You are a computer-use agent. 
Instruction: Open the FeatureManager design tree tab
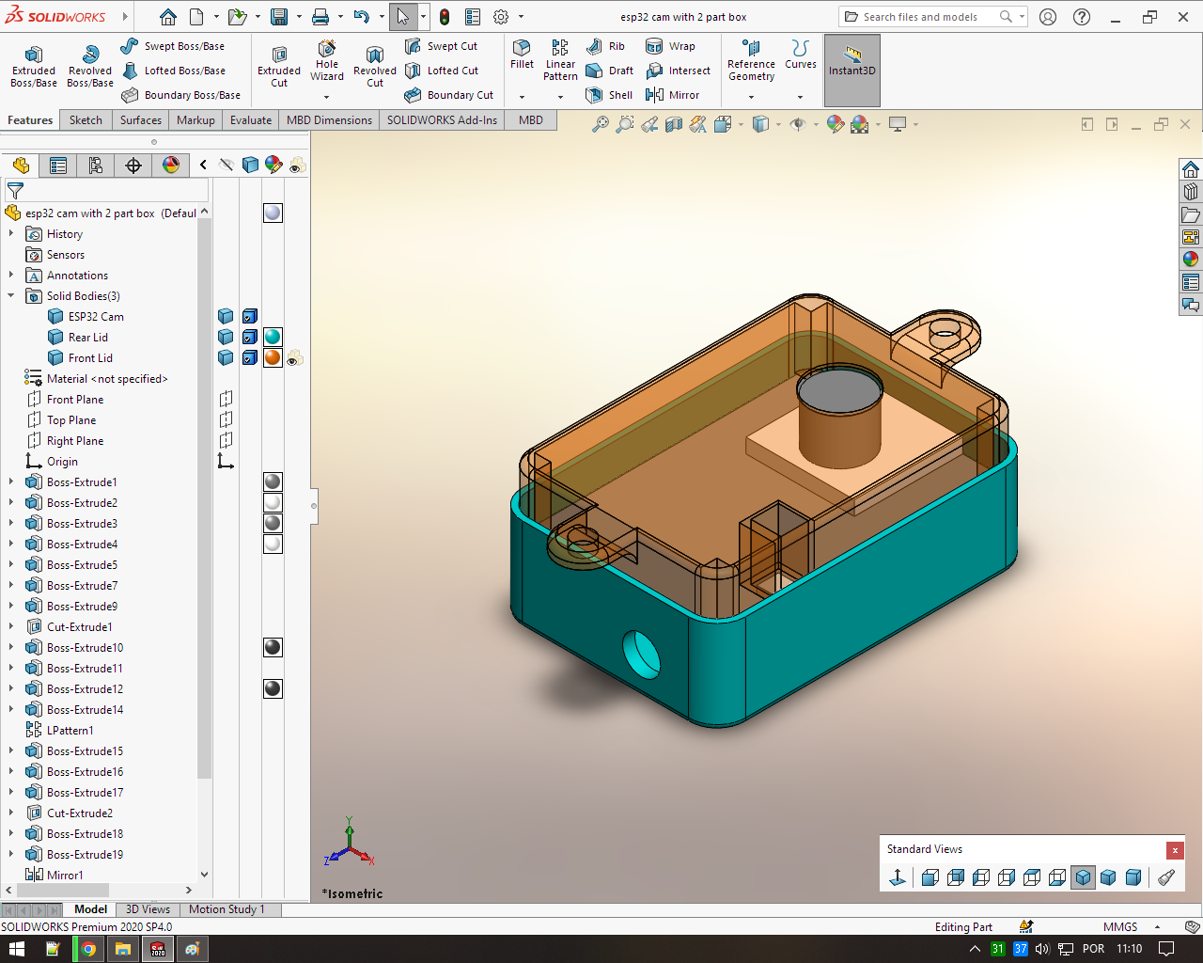pos(21,166)
